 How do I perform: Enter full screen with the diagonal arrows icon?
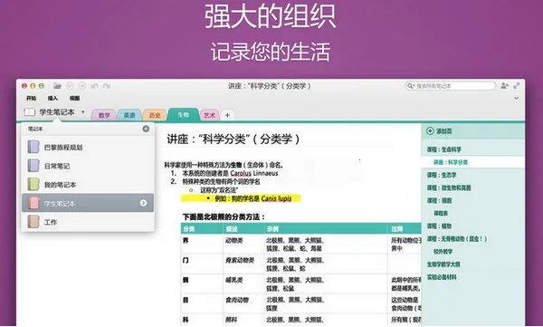pyautogui.click(x=517, y=86)
